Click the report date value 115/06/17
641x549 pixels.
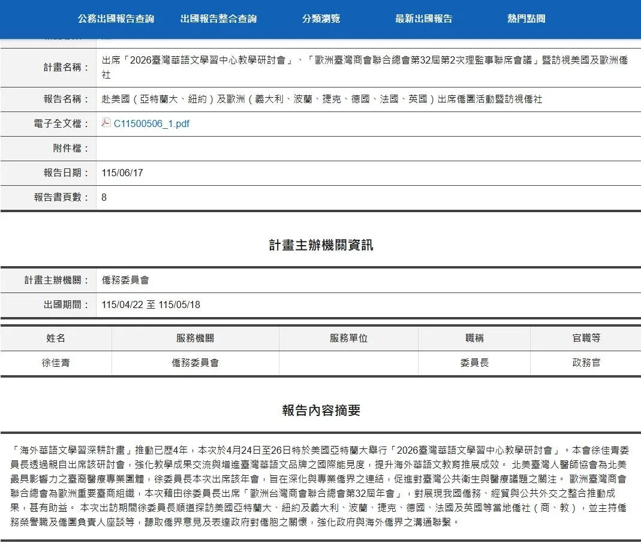122,173
